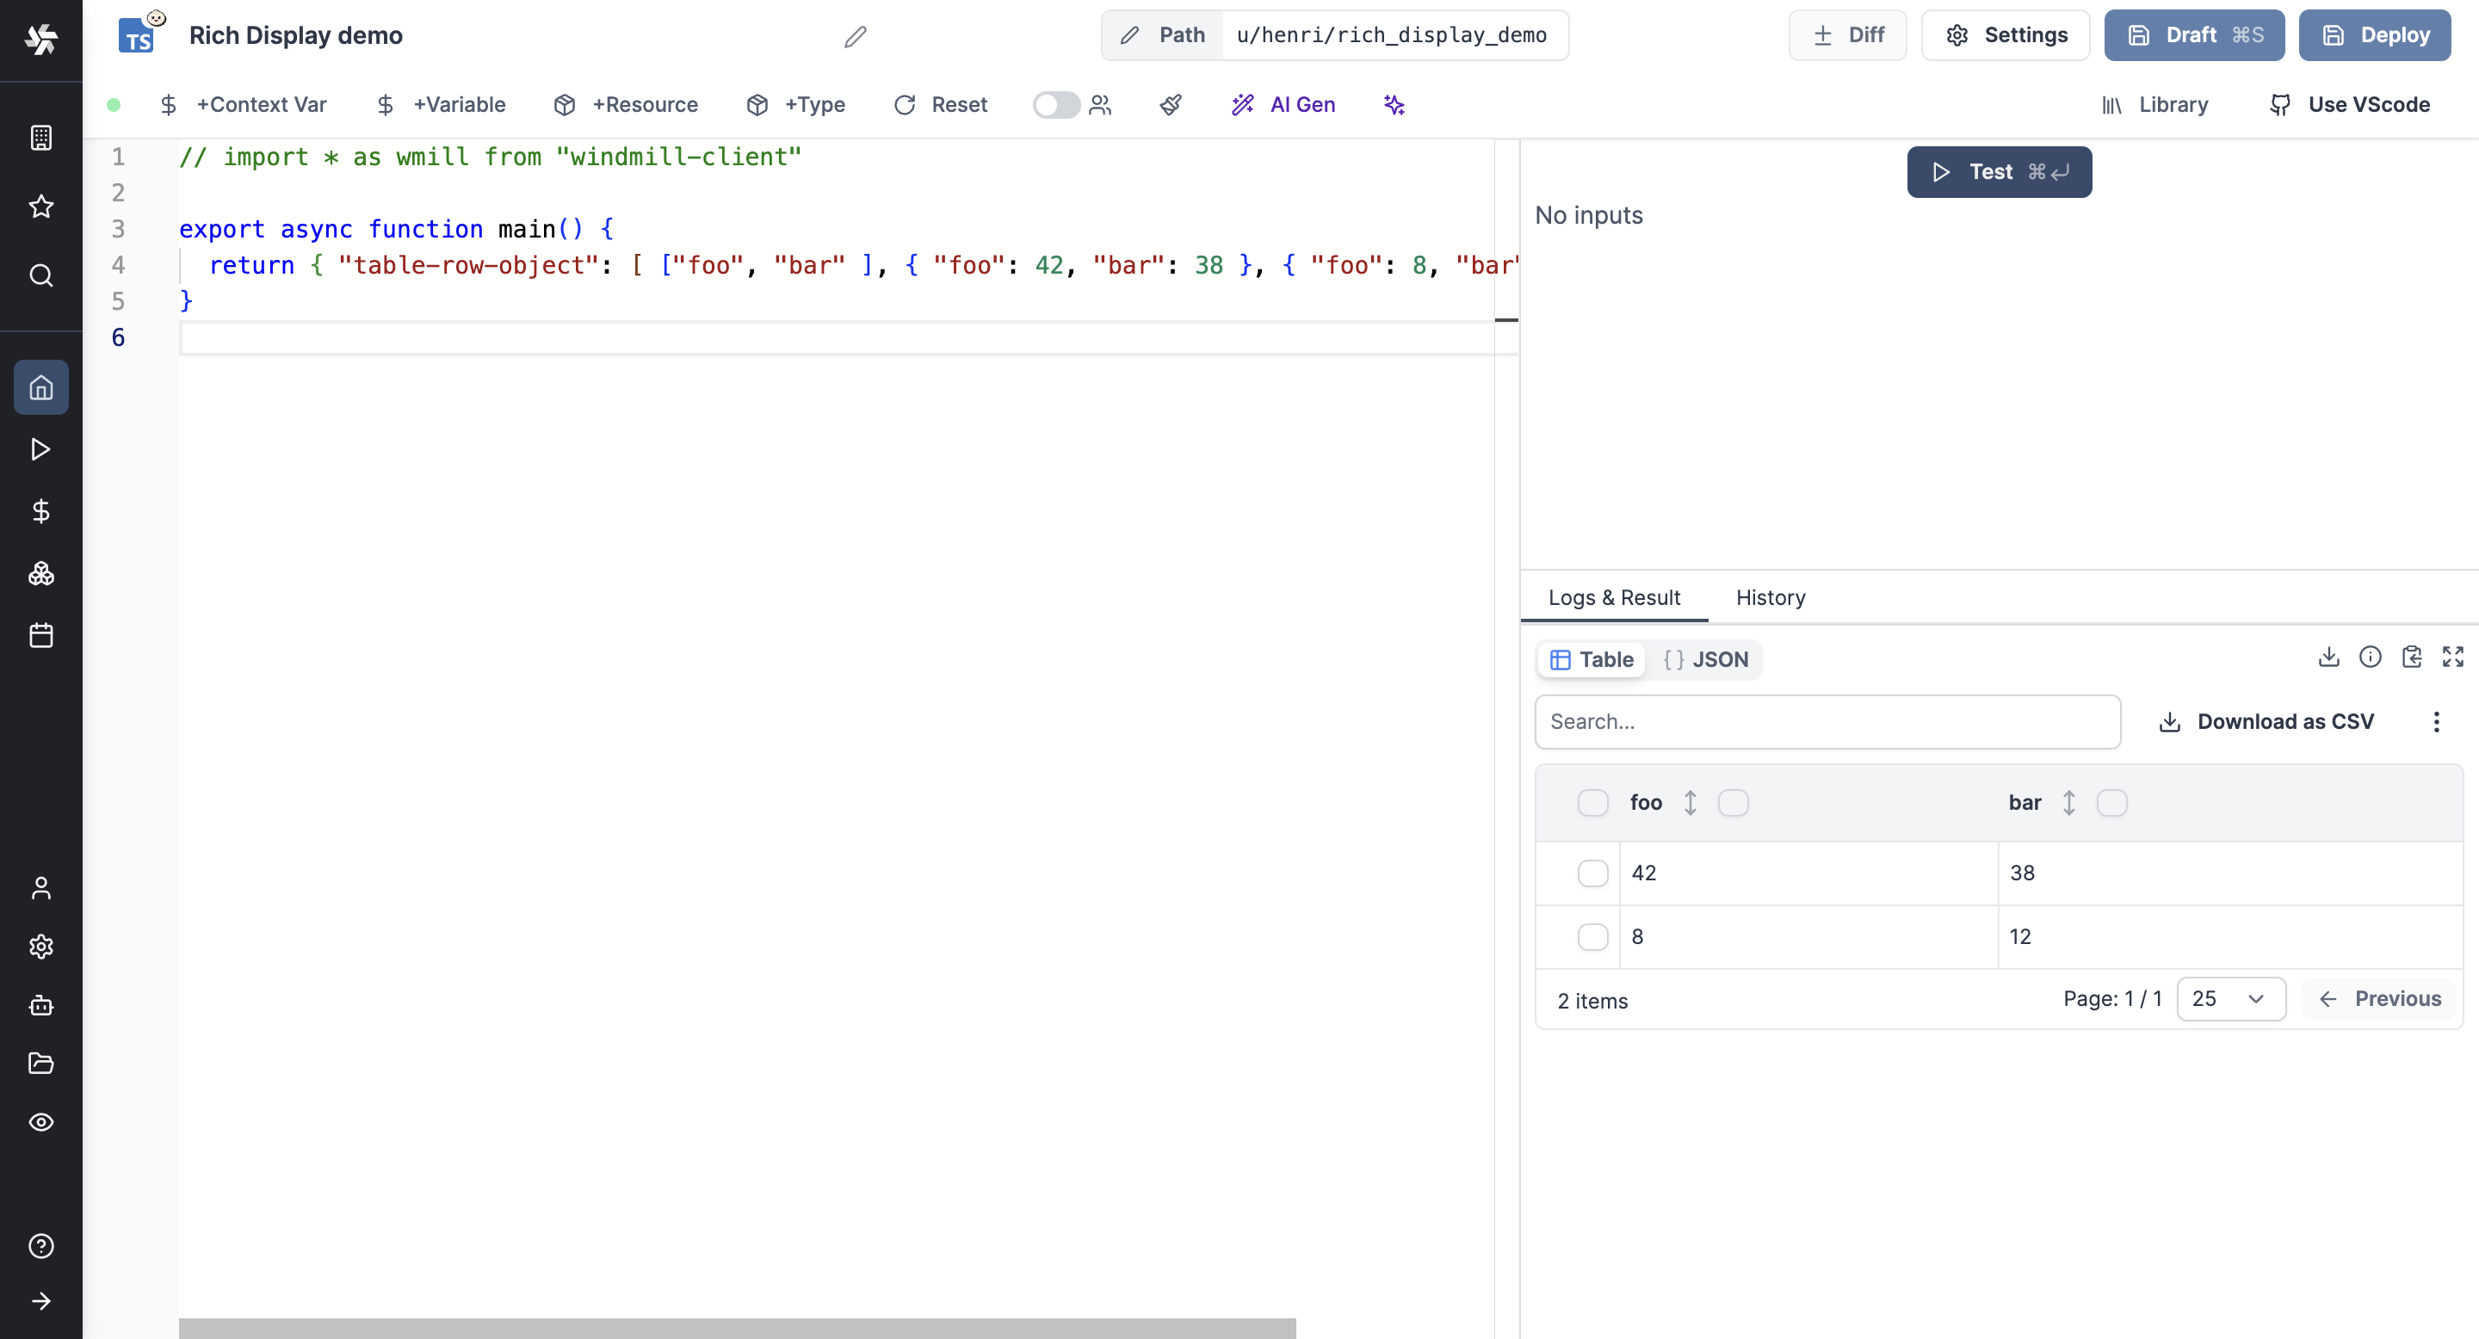2479x1339 pixels.
Task: Toggle the multiplayer collaboration switch
Action: pyautogui.click(x=1055, y=105)
